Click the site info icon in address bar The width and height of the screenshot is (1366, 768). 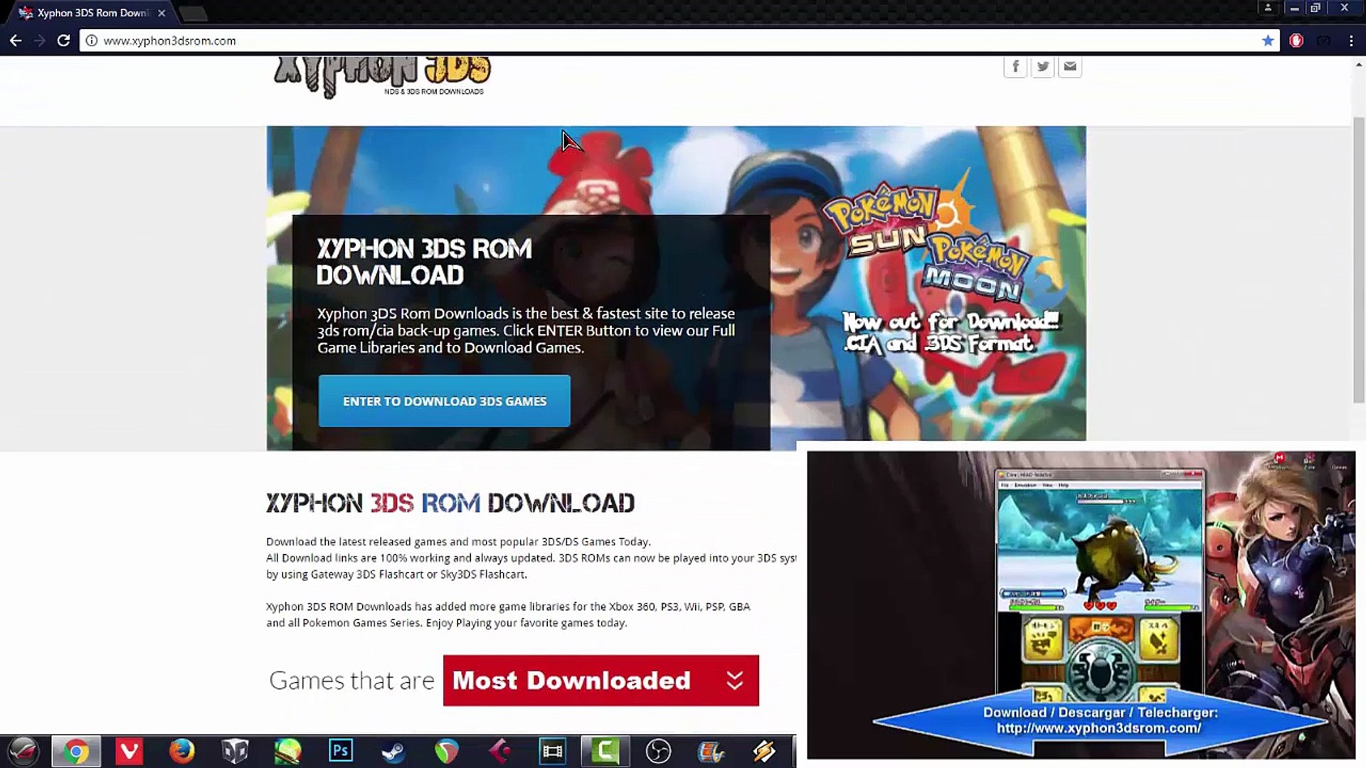point(92,41)
